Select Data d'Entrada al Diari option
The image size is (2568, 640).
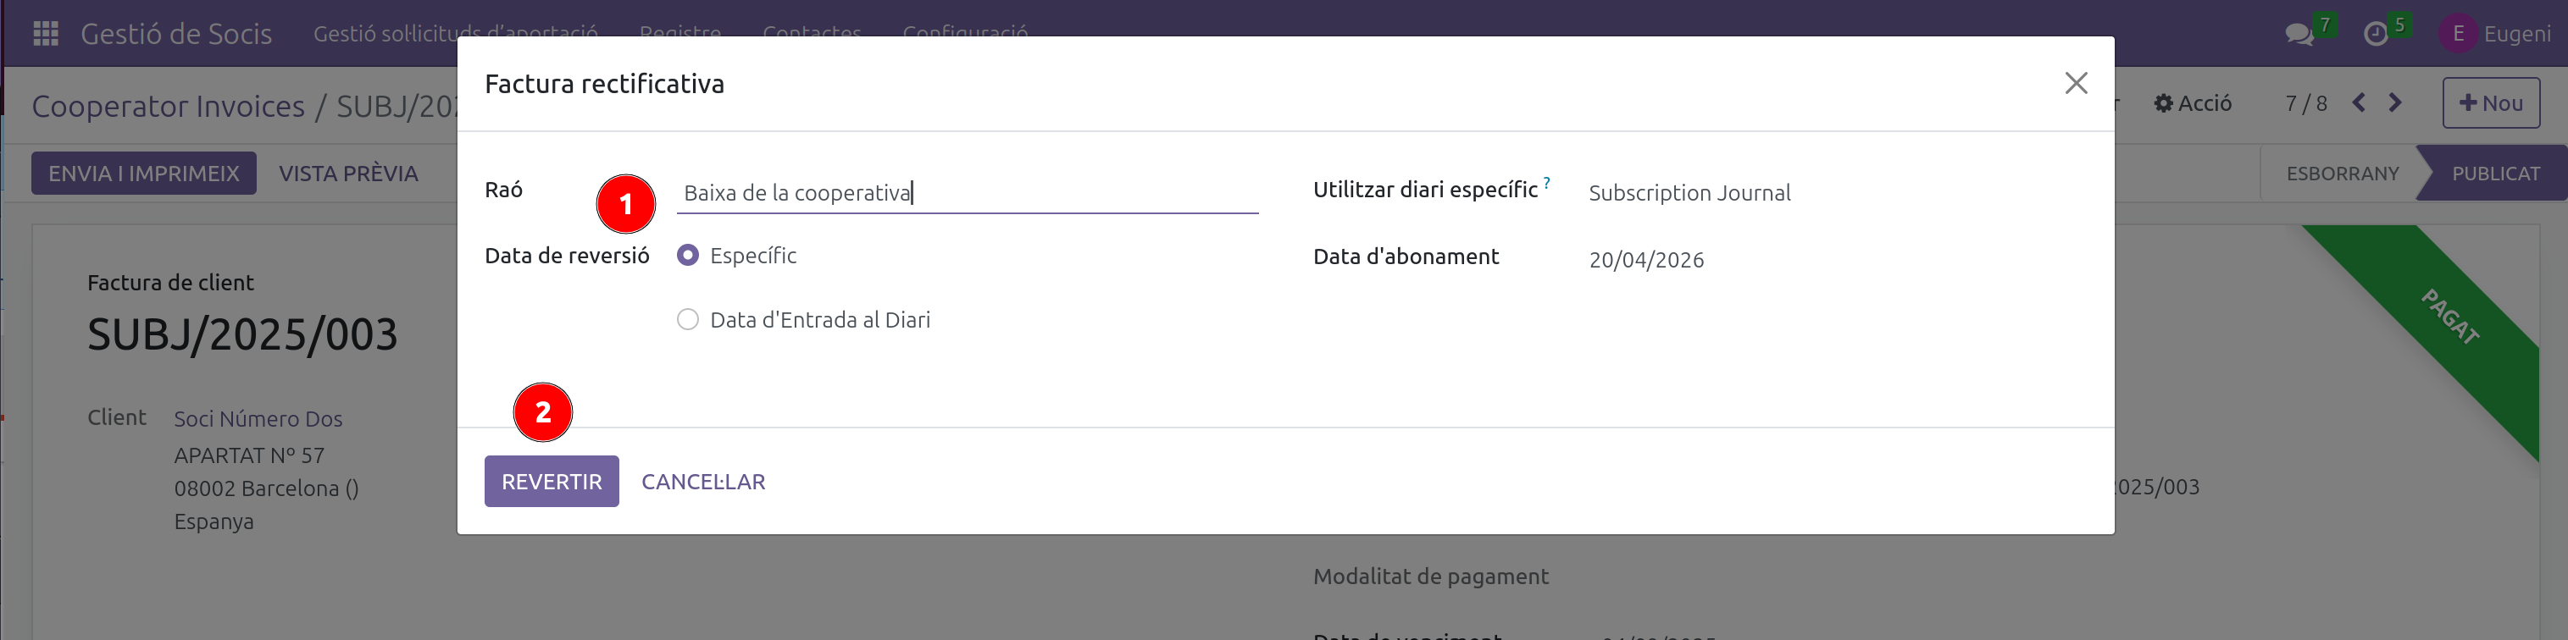pos(688,318)
